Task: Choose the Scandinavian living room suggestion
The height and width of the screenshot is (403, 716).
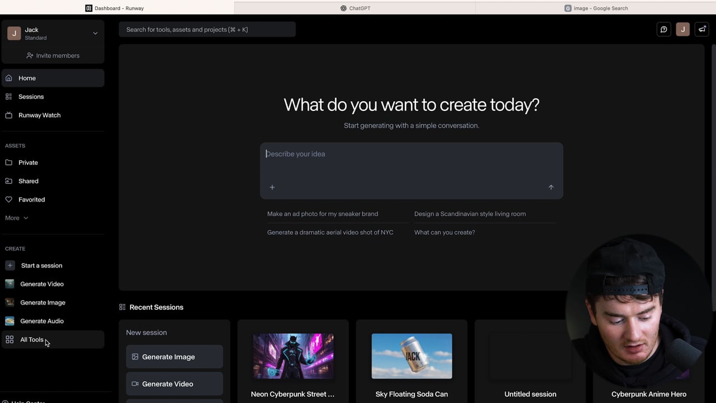Action: (x=470, y=214)
